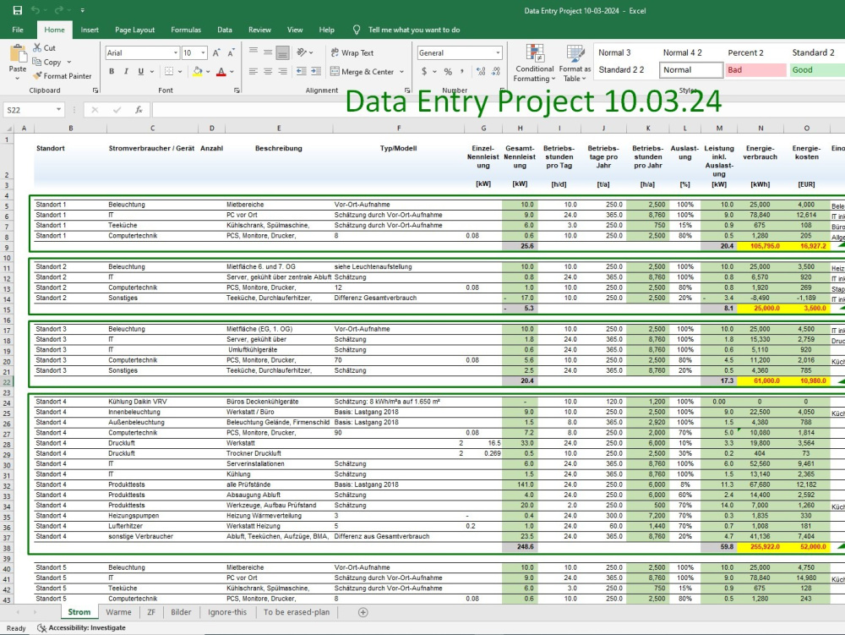The height and width of the screenshot is (635, 845).
Task: Toggle Wrap Text for the cell
Action: [352, 52]
